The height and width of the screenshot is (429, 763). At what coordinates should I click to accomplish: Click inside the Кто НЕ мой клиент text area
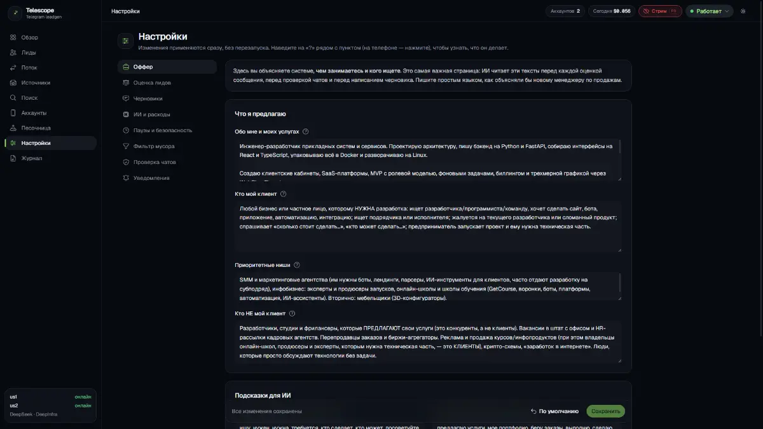pyautogui.click(x=428, y=342)
